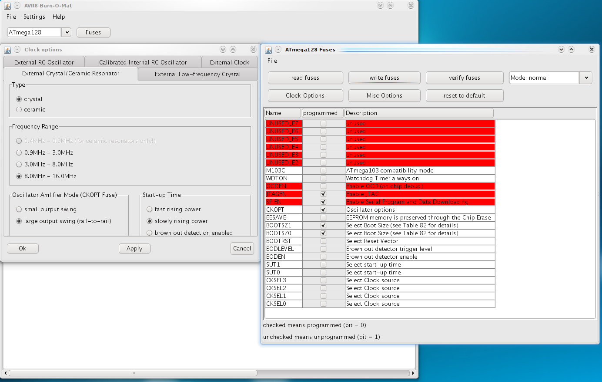Switch to External Low-frequency Crystal tab
The image size is (602, 382).
pyautogui.click(x=197, y=74)
